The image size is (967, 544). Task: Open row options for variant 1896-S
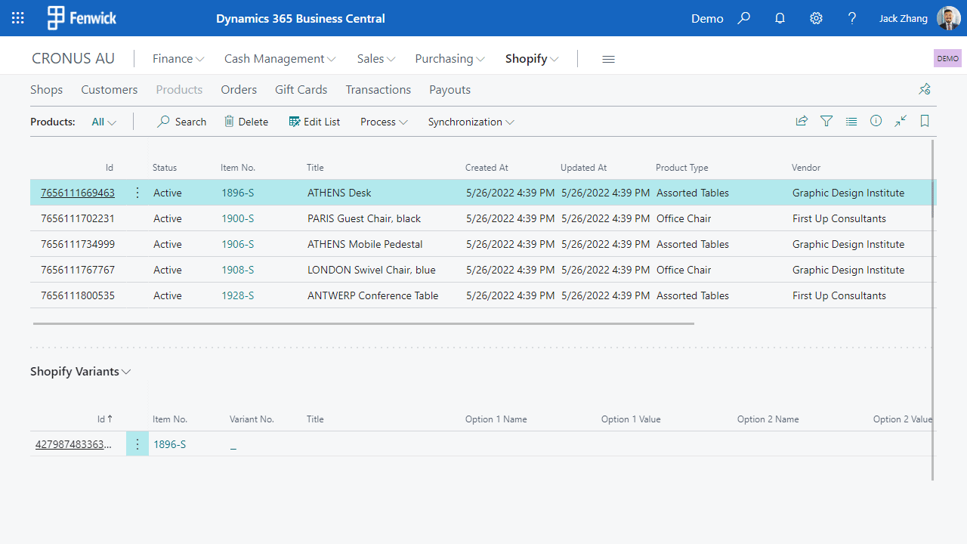137,444
